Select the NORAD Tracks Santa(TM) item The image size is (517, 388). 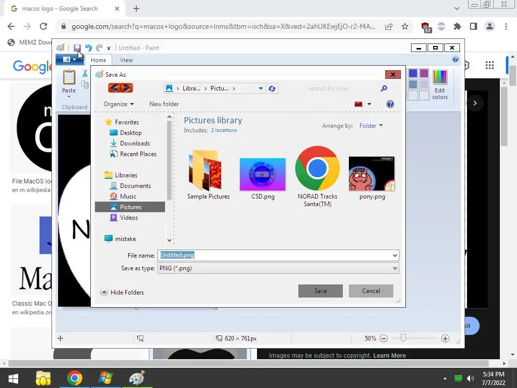pos(318,176)
